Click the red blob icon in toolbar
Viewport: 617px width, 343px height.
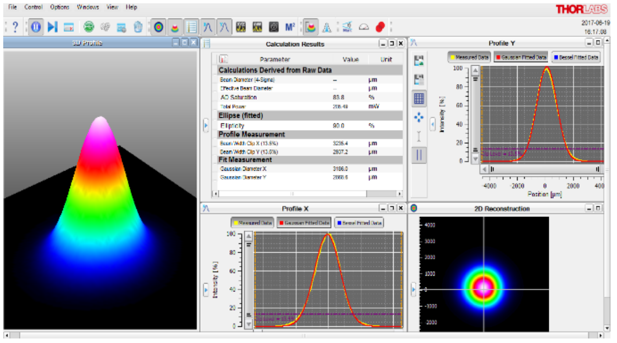click(x=381, y=27)
